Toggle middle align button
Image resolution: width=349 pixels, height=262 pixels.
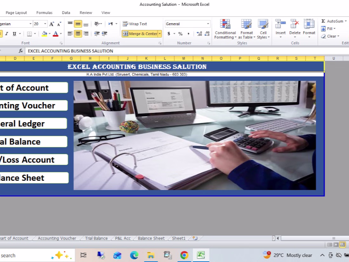coord(78,24)
